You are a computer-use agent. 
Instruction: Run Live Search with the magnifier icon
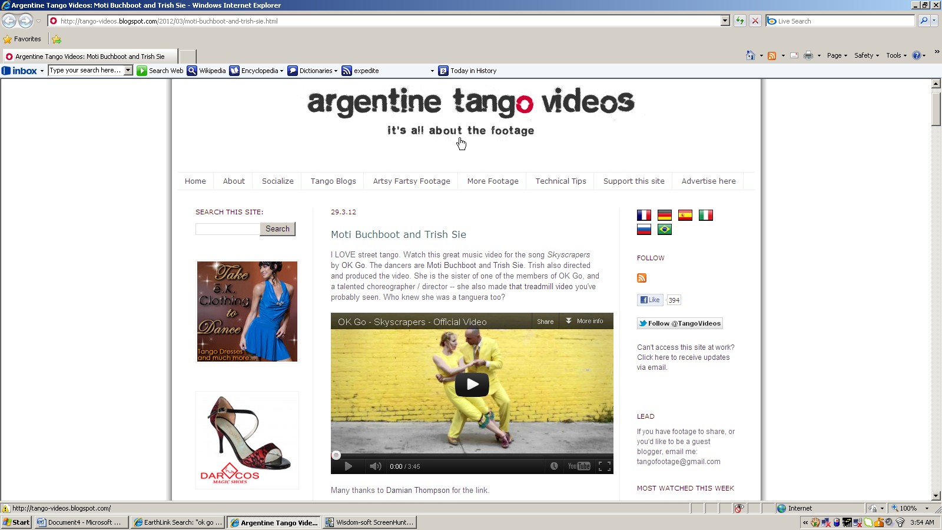click(924, 21)
